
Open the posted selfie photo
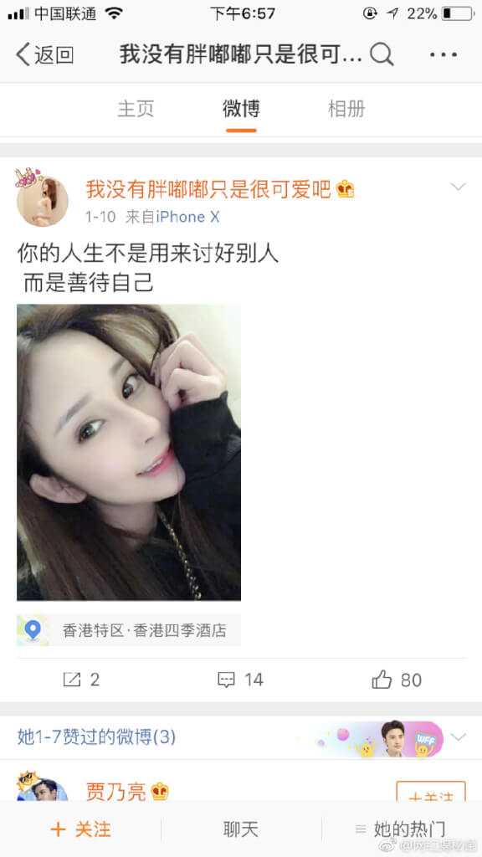pos(129,453)
